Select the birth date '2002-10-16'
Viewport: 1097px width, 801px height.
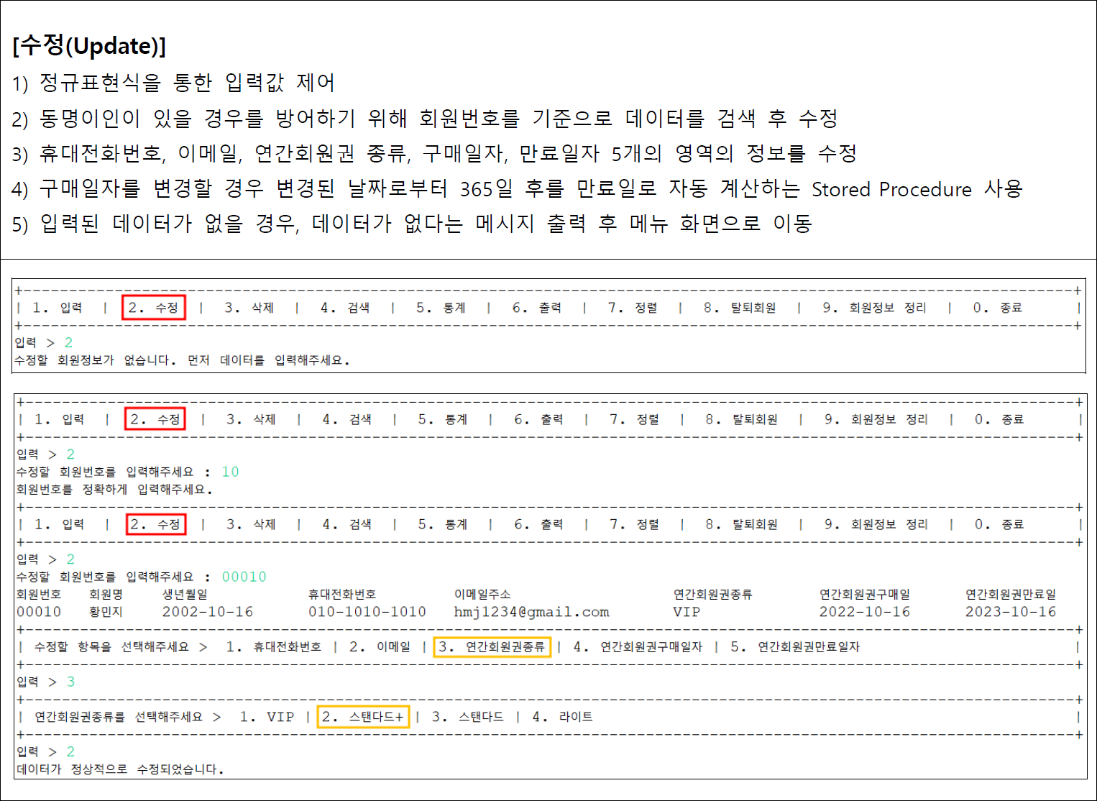click(x=208, y=612)
